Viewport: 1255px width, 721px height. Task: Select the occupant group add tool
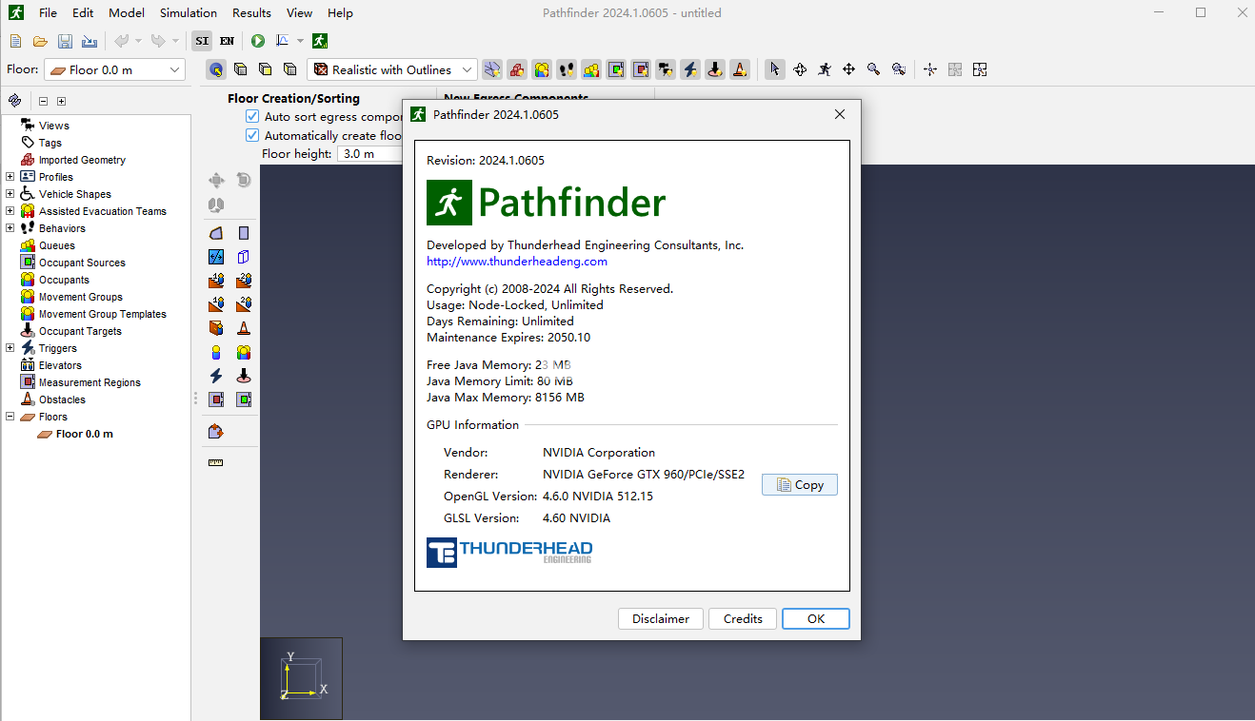coord(244,352)
